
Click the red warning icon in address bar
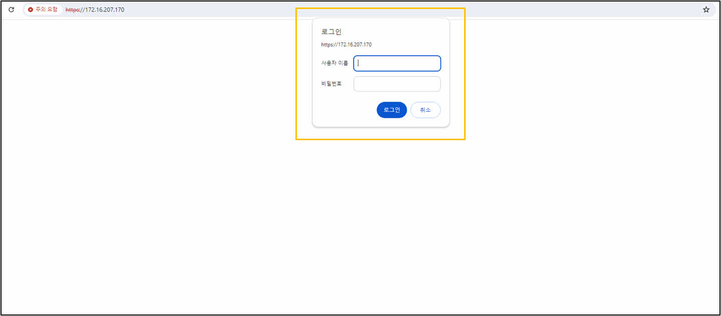pos(31,10)
